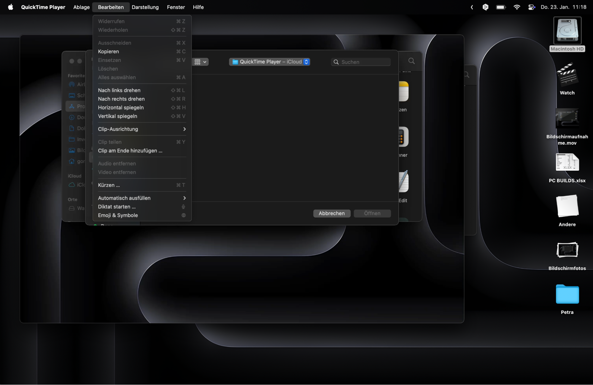Click the AirDrop sidebar icon

pos(71,84)
